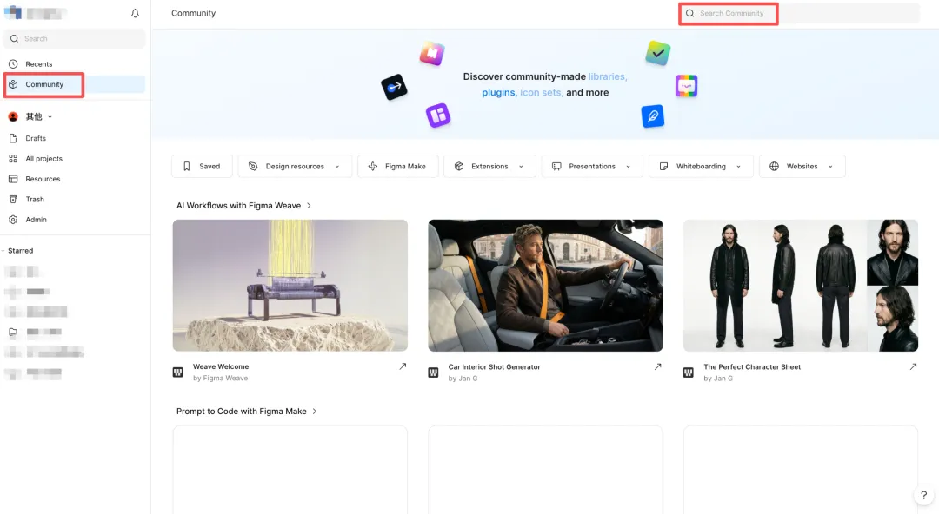
Task: Open the Presentations dropdown
Action: pos(592,167)
